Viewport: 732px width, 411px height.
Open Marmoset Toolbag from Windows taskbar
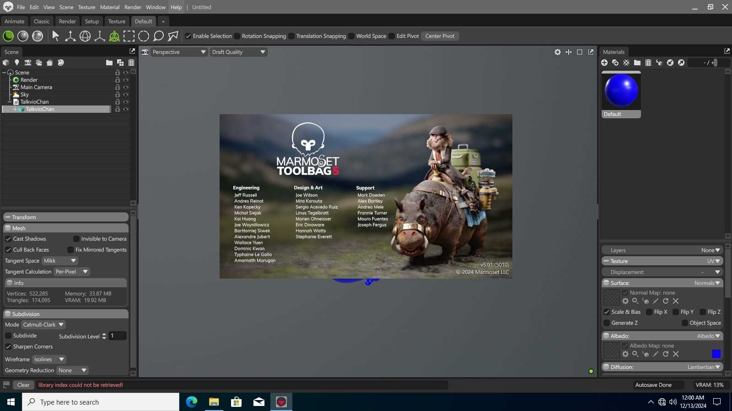click(x=281, y=402)
